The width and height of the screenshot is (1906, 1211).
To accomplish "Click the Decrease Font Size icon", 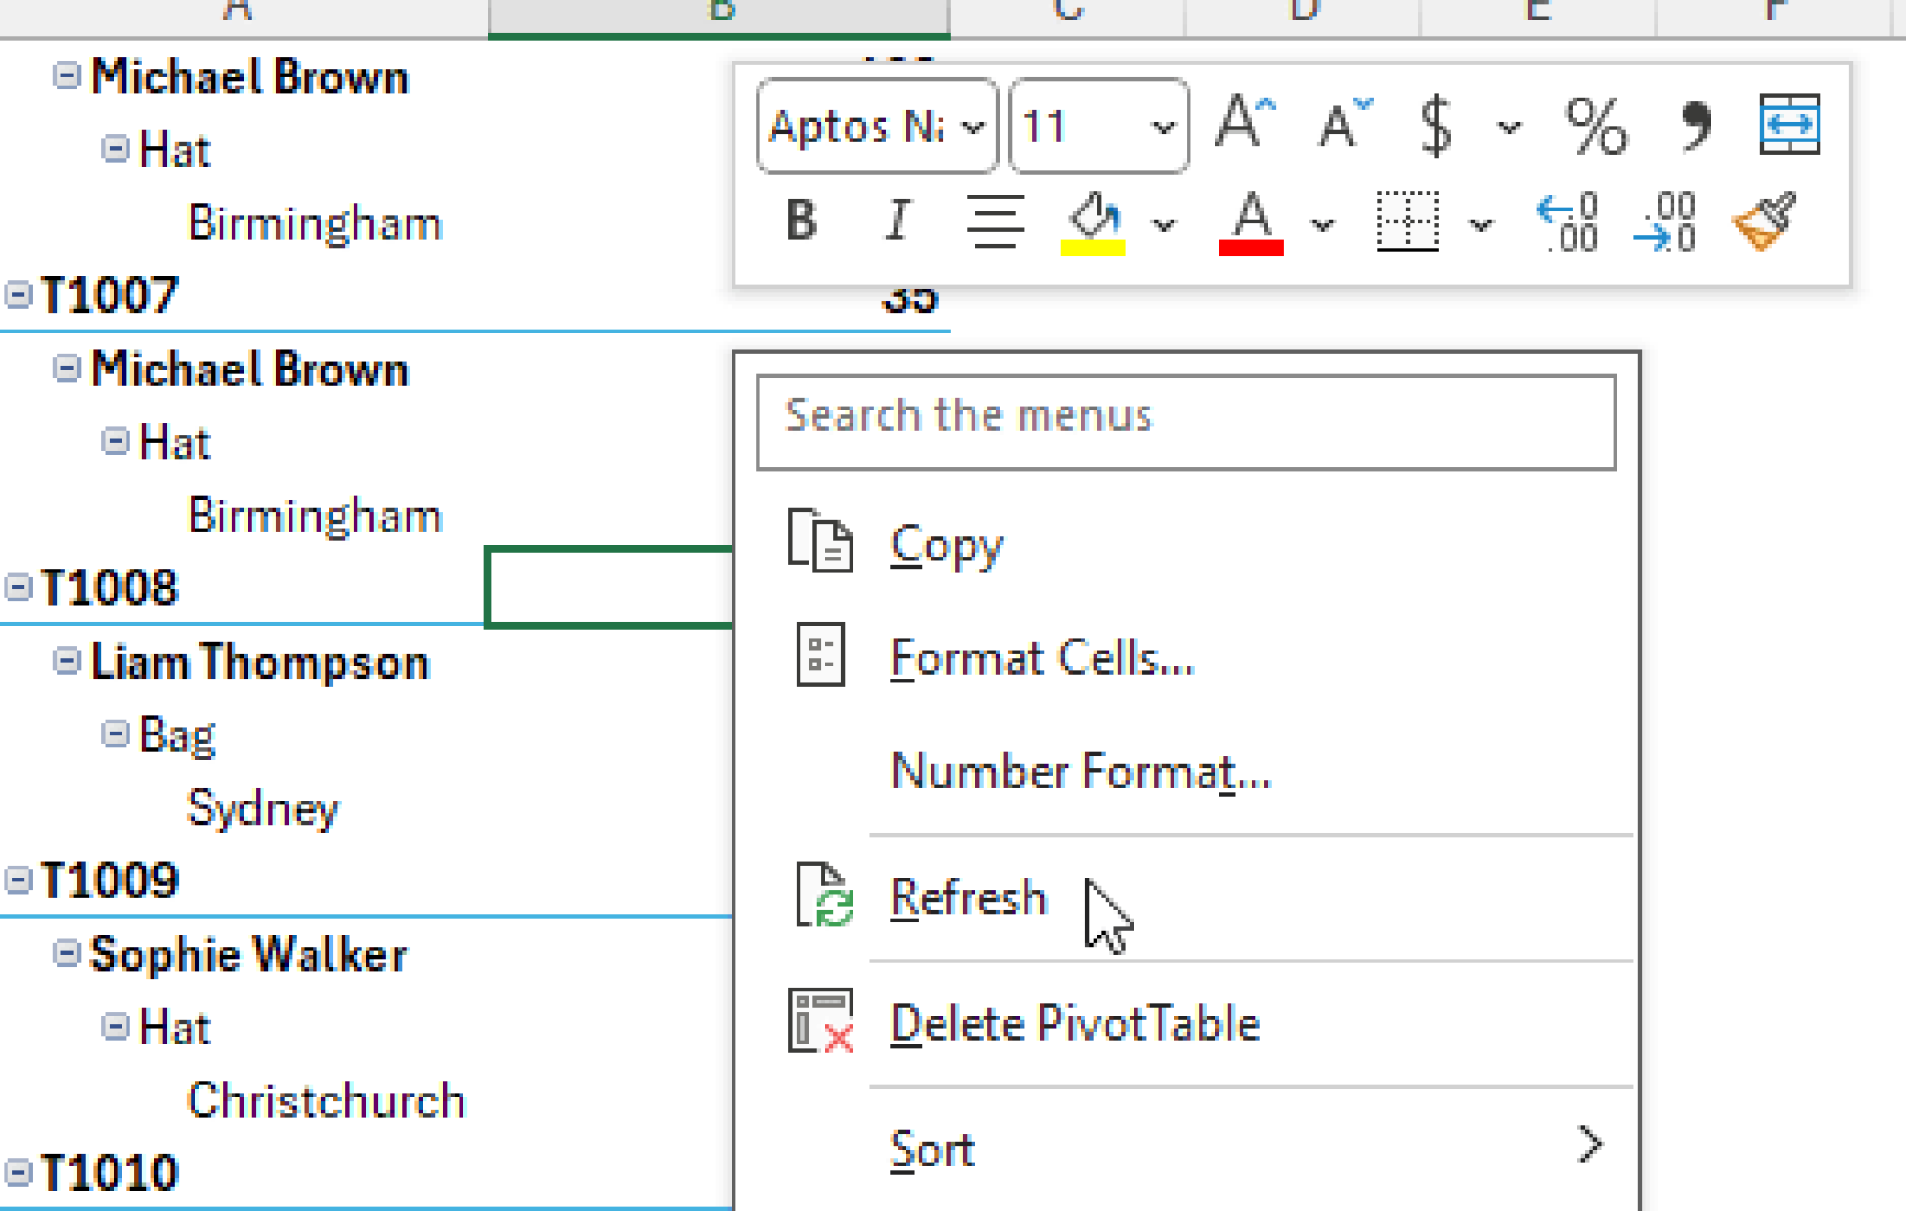I will tap(1343, 124).
